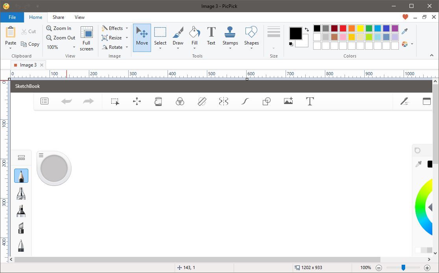Open the Shapes dropdown menu
The height and width of the screenshot is (273, 439).
click(251, 48)
